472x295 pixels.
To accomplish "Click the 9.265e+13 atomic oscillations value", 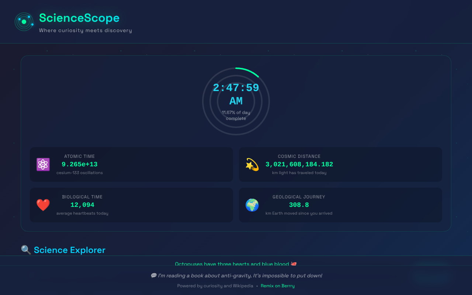I will (x=79, y=164).
